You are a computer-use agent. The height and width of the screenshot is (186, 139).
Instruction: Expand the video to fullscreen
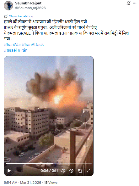tap(88, 171)
